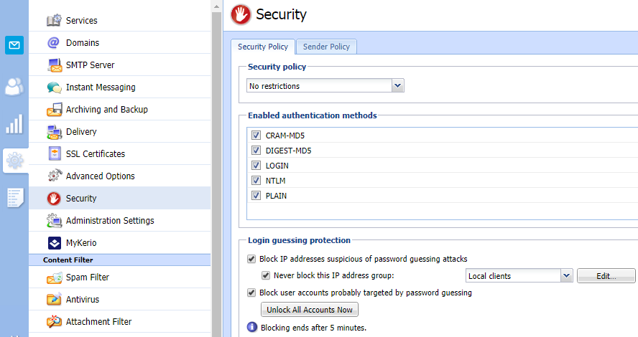
Task: Select Advanced Options in the sidebar
Action: pyautogui.click(x=100, y=176)
